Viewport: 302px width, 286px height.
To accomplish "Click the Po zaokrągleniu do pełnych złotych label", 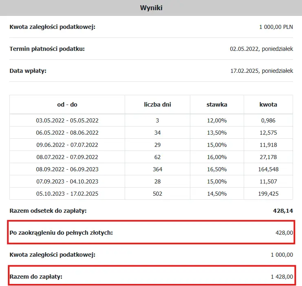I will (x=61, y=233).
